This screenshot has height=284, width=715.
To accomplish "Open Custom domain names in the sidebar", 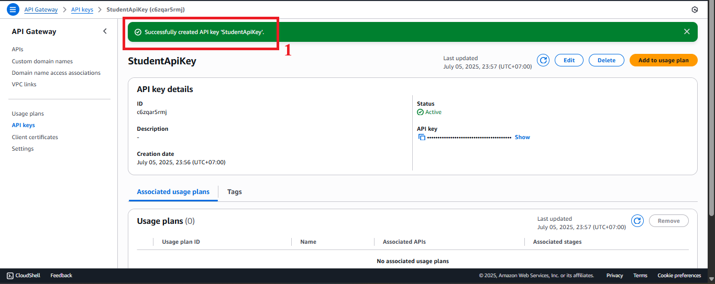I will pos(42,61).
